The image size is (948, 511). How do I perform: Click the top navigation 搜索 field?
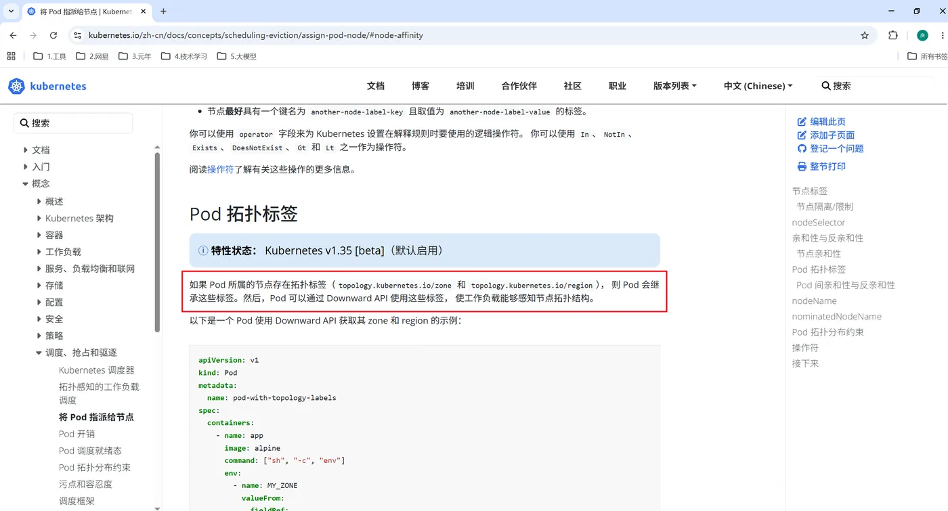pyautogui.click(x=874, y=86)
